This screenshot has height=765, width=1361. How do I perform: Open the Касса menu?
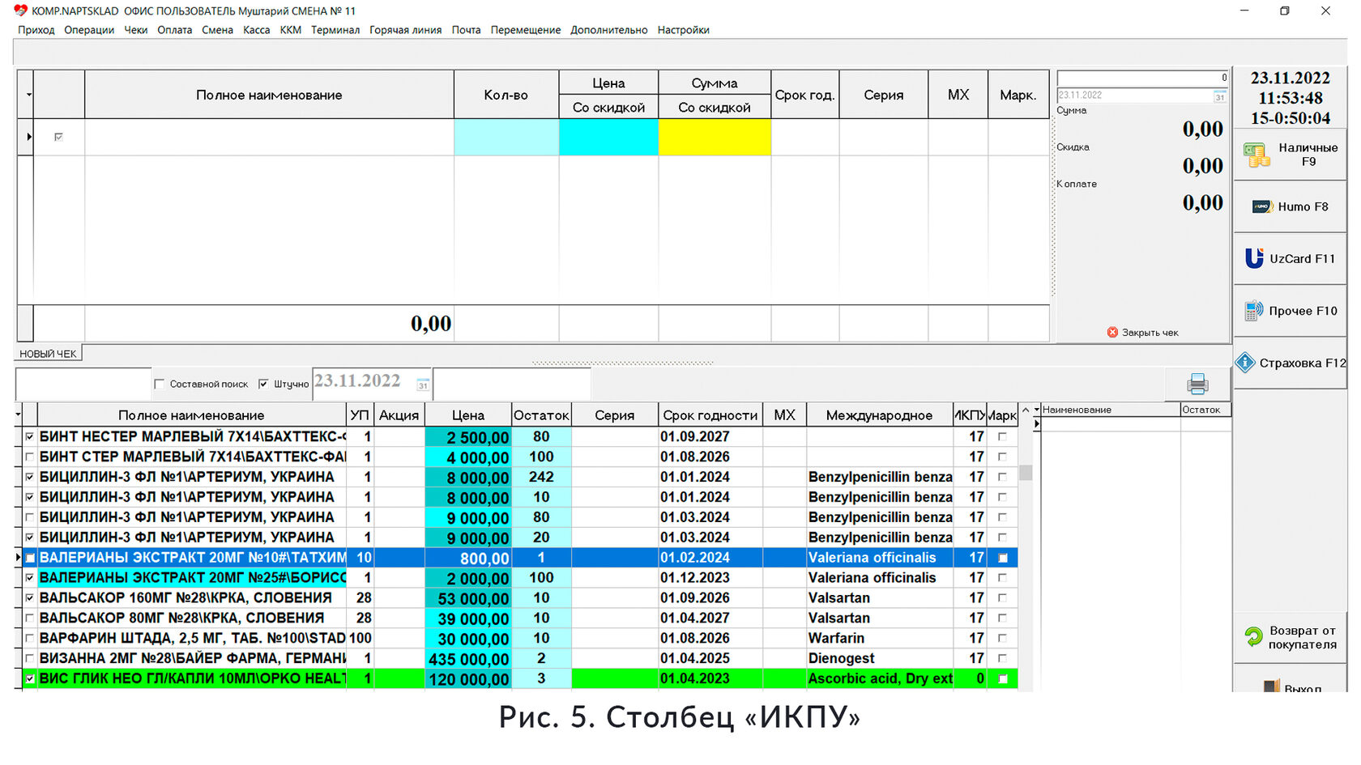tap(257, 30)
